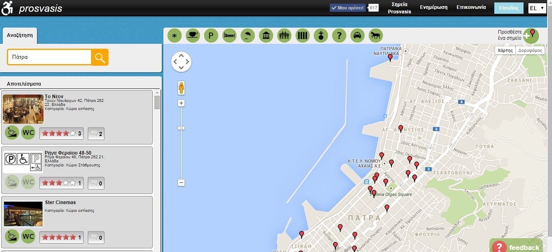This screenshot has height=252, width=552.
Task: Open the Ενημέρωση menu item
Action: pos(433,7)
